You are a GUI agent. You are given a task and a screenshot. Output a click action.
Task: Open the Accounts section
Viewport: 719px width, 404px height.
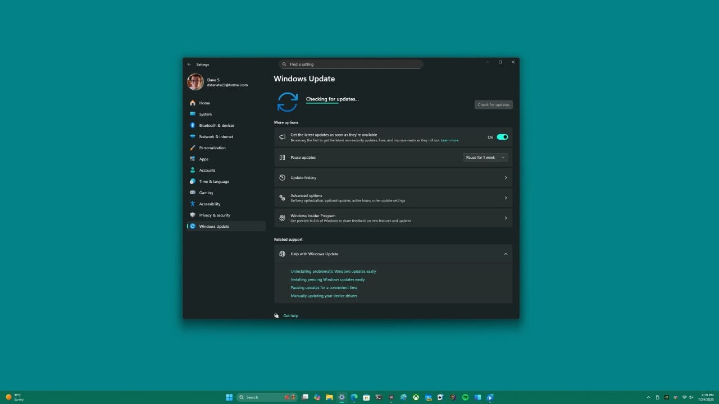pos(207,170)
